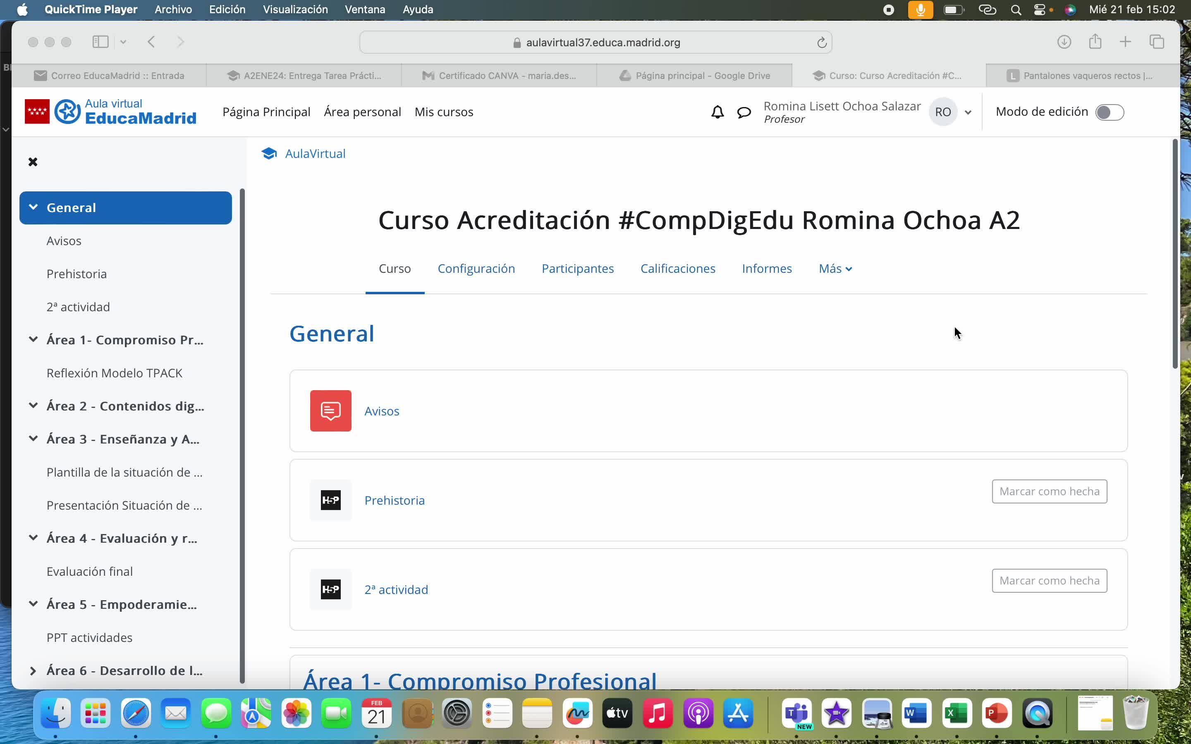
Task: Open the Mis cursos link
Action: point(443,112)
